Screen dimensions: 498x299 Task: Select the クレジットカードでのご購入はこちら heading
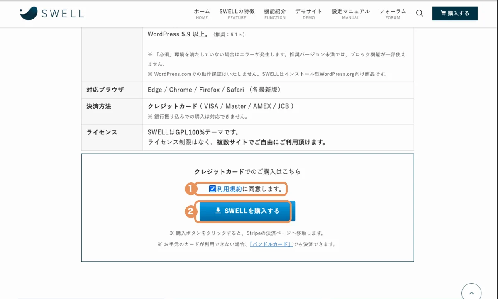tap(247, 171)
